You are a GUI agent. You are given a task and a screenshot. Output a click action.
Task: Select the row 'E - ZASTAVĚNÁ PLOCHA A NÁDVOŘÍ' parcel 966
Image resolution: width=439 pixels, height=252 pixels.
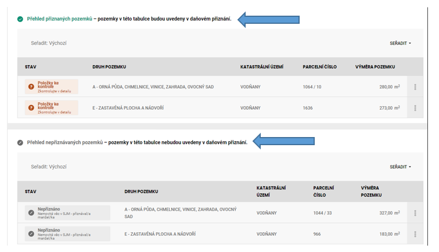(160, 234)
